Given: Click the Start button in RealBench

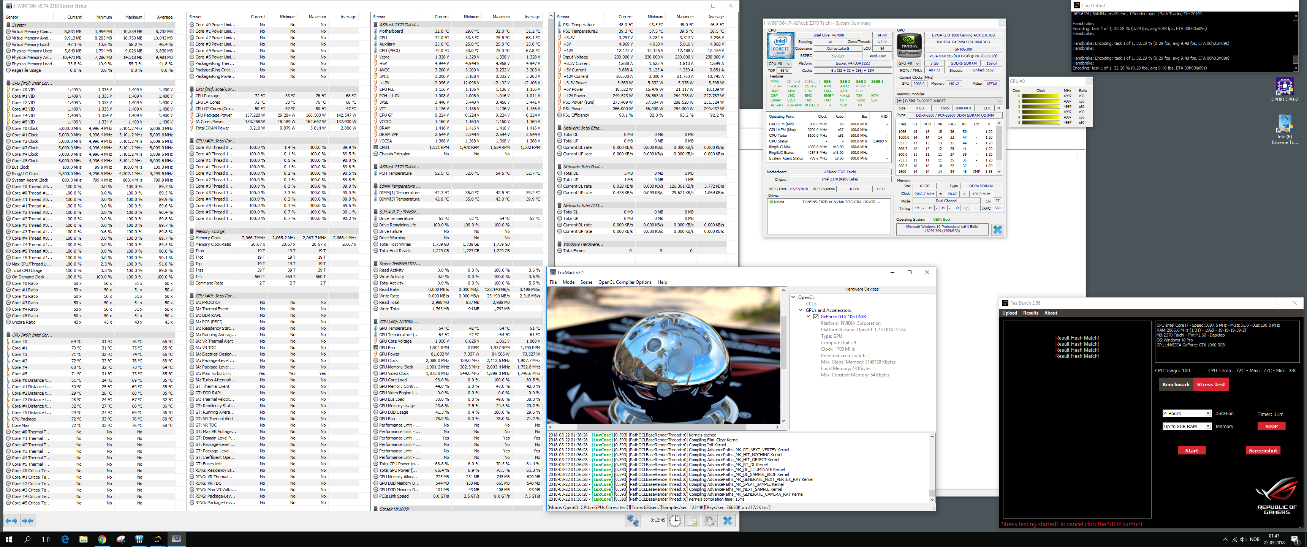Looking at the screenshot, I should (1191, 451).
